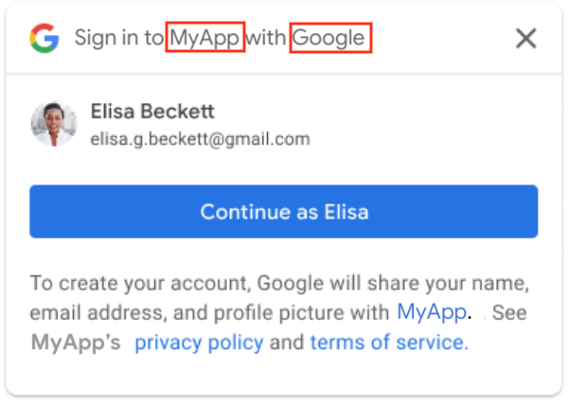Click the elisa.g.beckett@gmail.com email address

coord(200,139)
